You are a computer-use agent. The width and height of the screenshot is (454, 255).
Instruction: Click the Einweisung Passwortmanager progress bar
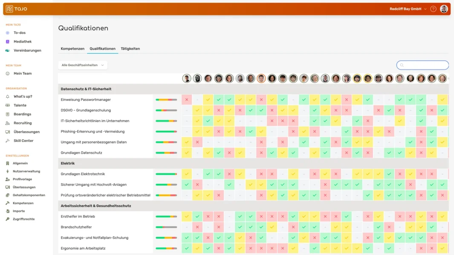166,99
